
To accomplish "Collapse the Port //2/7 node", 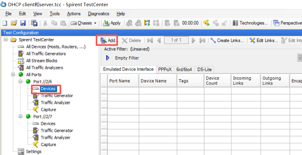I will click(20, 116).
